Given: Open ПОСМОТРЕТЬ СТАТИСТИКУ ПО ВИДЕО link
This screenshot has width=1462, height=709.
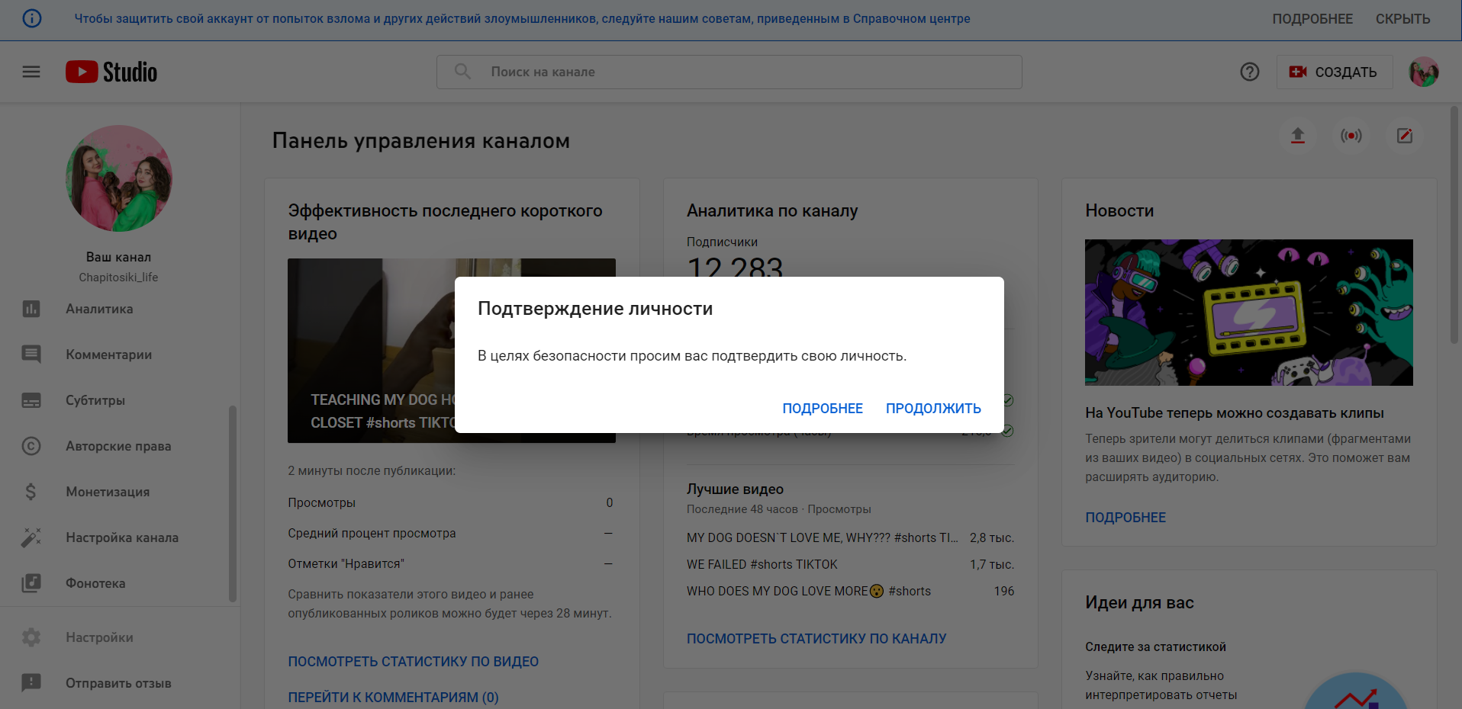Looking at the screenshot, I should pos(413,662).
